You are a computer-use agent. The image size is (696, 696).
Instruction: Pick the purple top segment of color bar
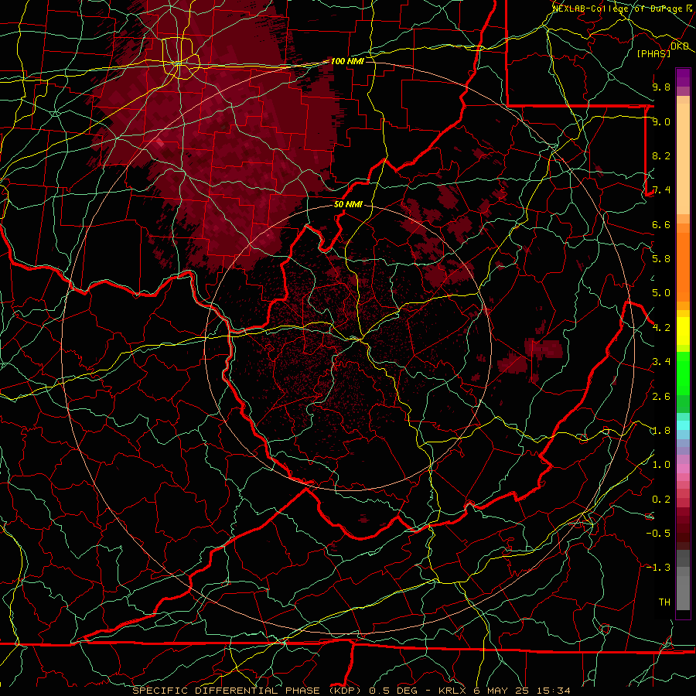pyautogui.click(x=683, y=77)
